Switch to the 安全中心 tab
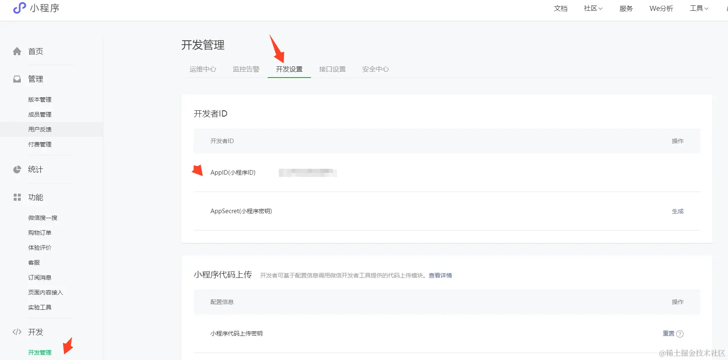 click(376, 69)
